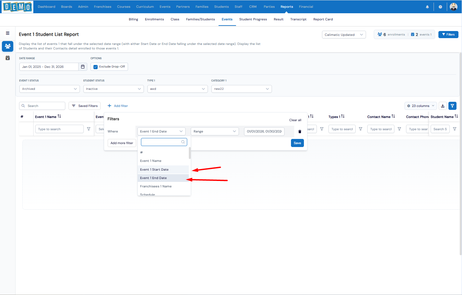Click the filter funnel icon beside Event 1 Name search
The width and height of the screenshot is (462, 295).
[x=89, y=129]
